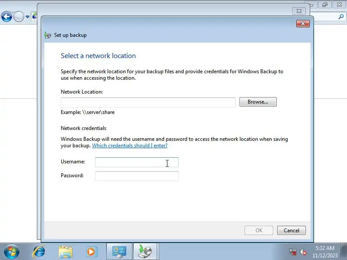Switch to Control Panel taskbar button
The width and height of the screenshot is (347, 260).
point(119,252)
